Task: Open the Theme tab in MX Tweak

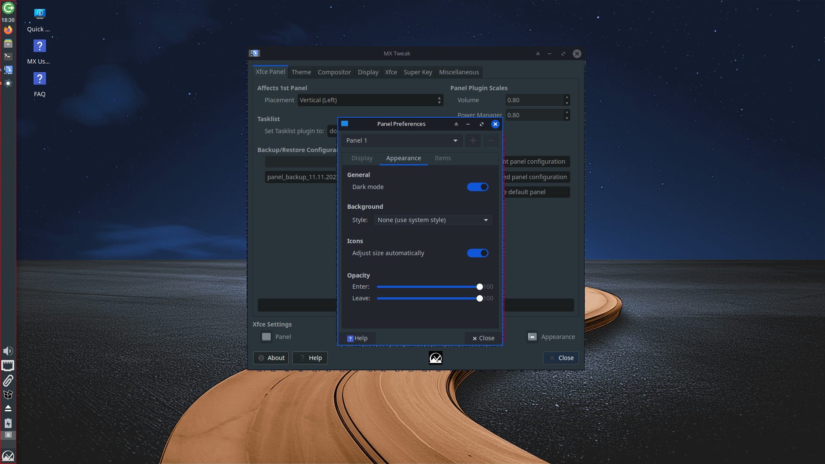Action: [x=301, y=72]
